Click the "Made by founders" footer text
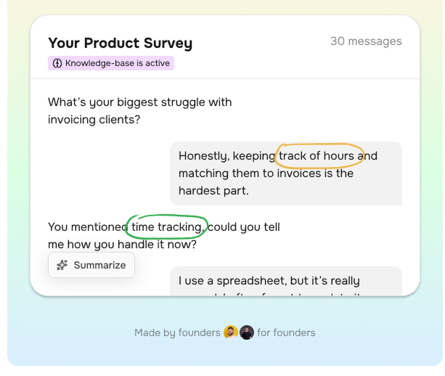 pyautogui.click(x=177, y=332)
